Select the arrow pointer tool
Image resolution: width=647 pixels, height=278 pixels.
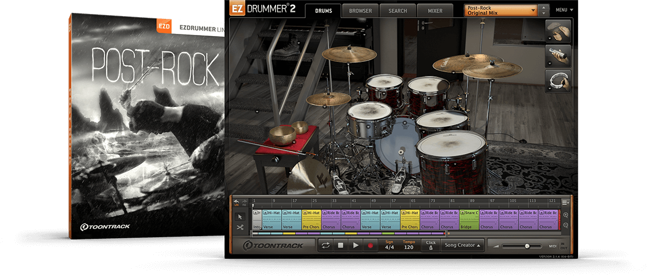(x=240, y=217)
